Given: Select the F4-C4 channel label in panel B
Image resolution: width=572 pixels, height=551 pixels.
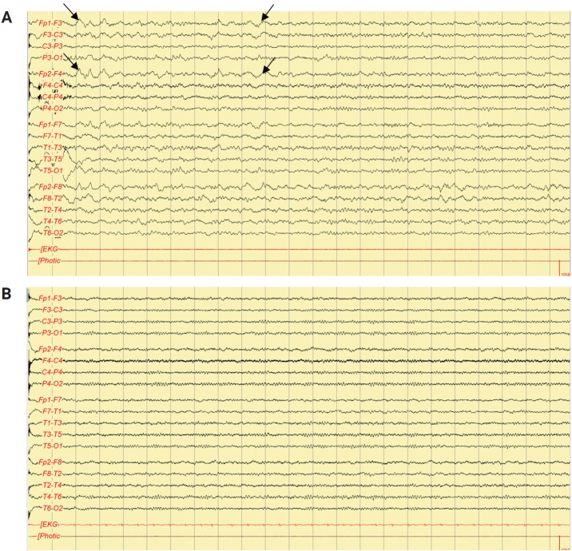Looking at the screenshot, I should click(x=53, y=361).
